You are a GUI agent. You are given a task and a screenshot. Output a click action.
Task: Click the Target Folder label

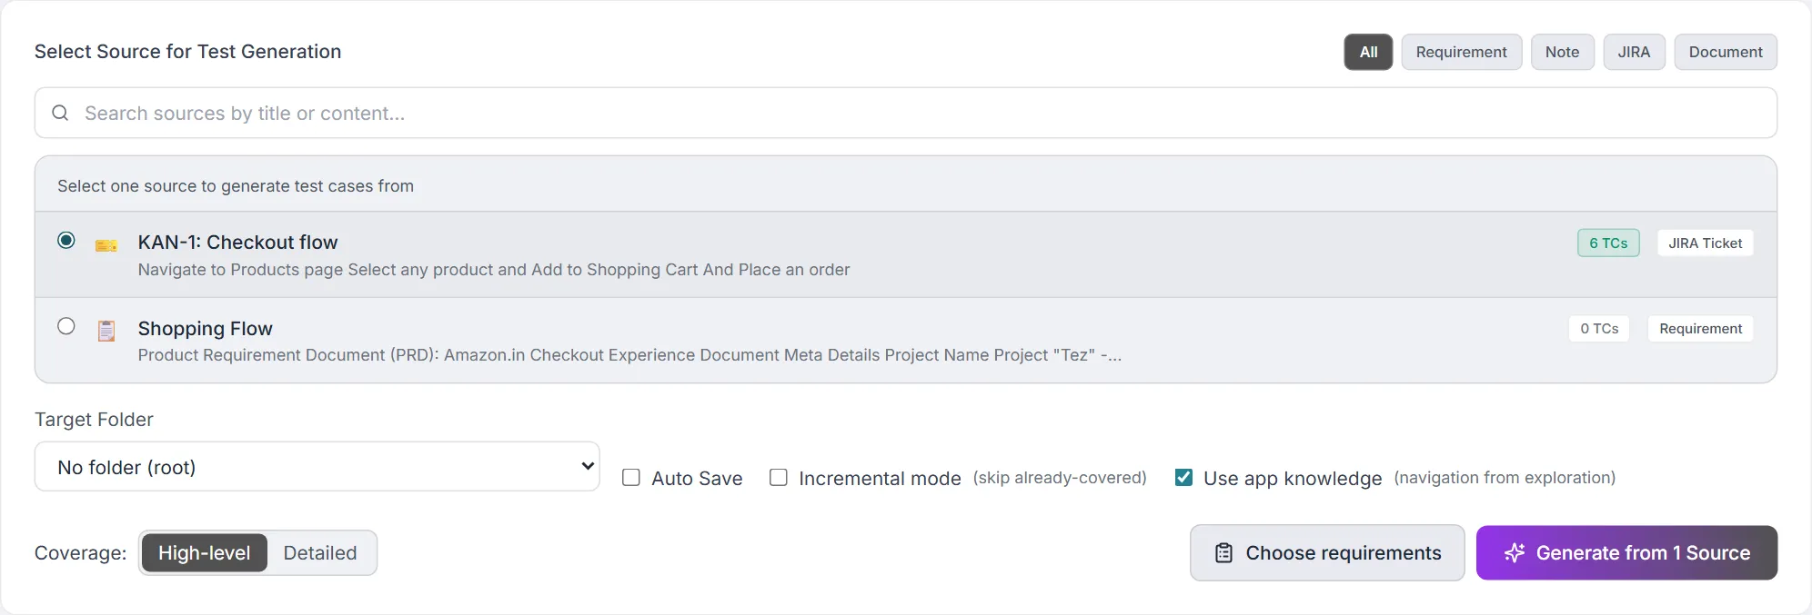[94, 420]
